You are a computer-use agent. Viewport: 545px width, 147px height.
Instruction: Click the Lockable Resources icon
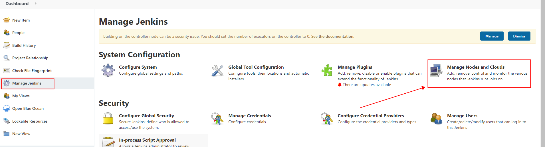tap(7, 121)
